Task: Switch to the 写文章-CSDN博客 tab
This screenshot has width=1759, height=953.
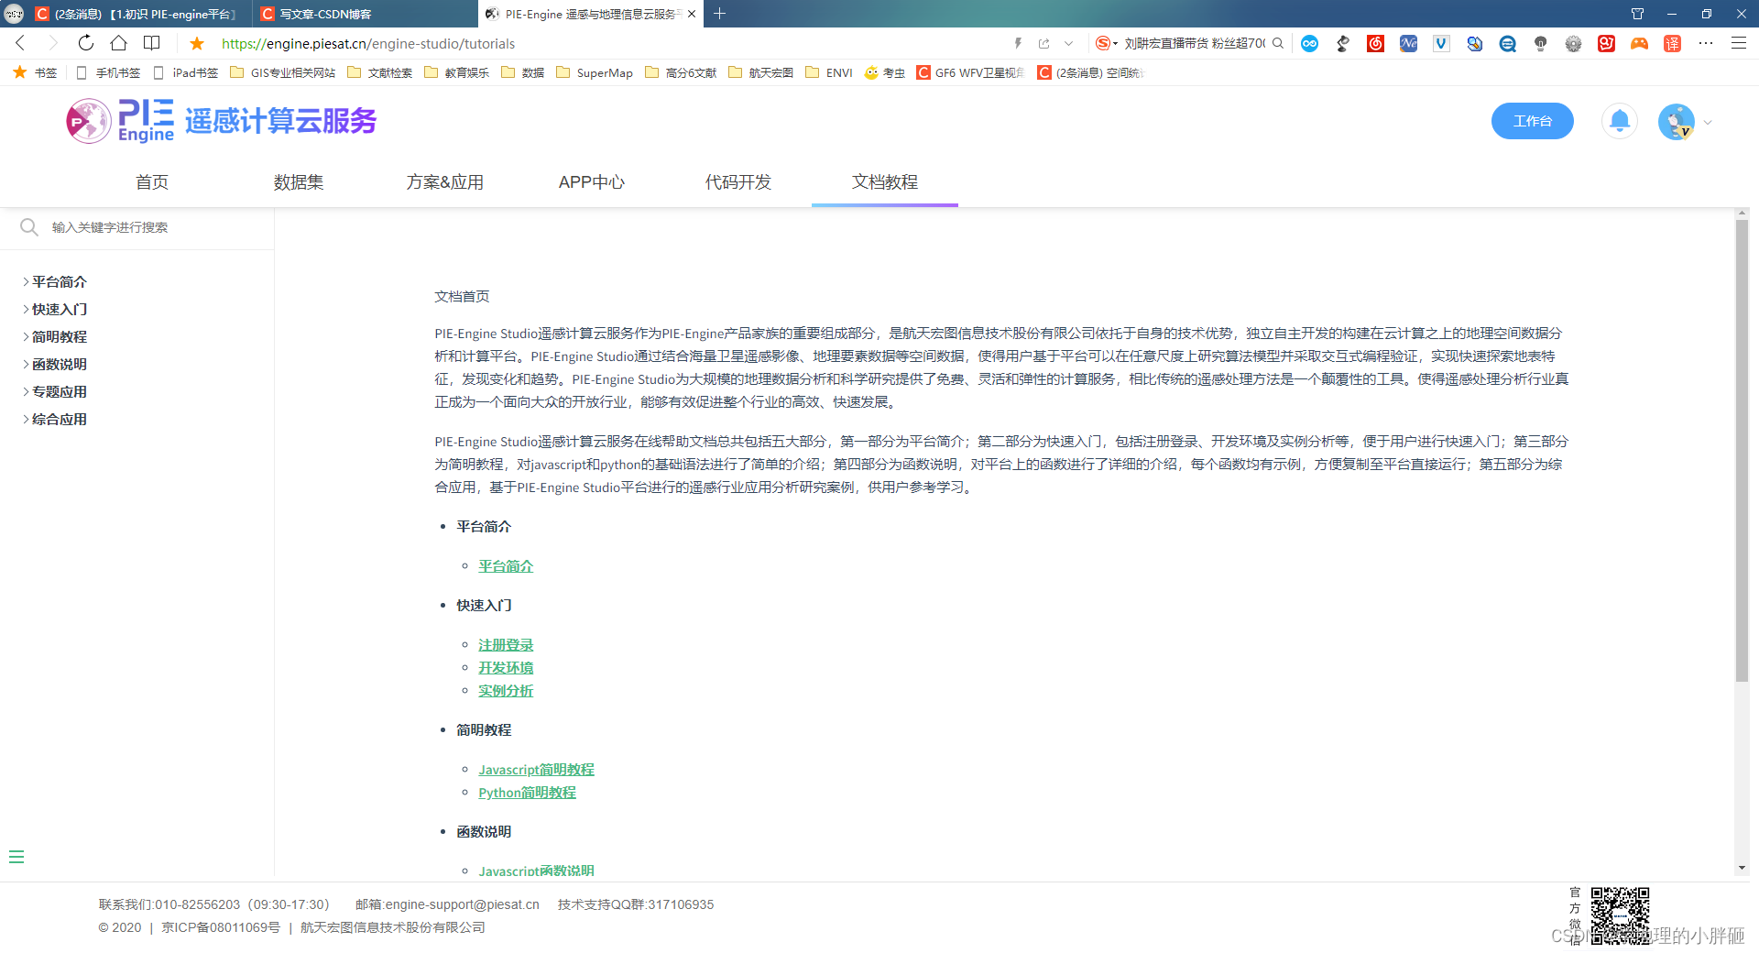Action: point(366,14)
